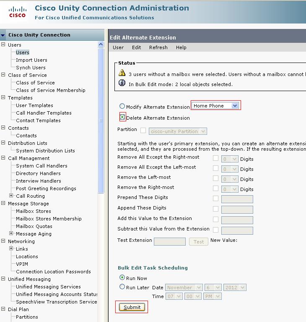Collapse the Templates tree section
The image size is (306, 322).
click(3, 97)
